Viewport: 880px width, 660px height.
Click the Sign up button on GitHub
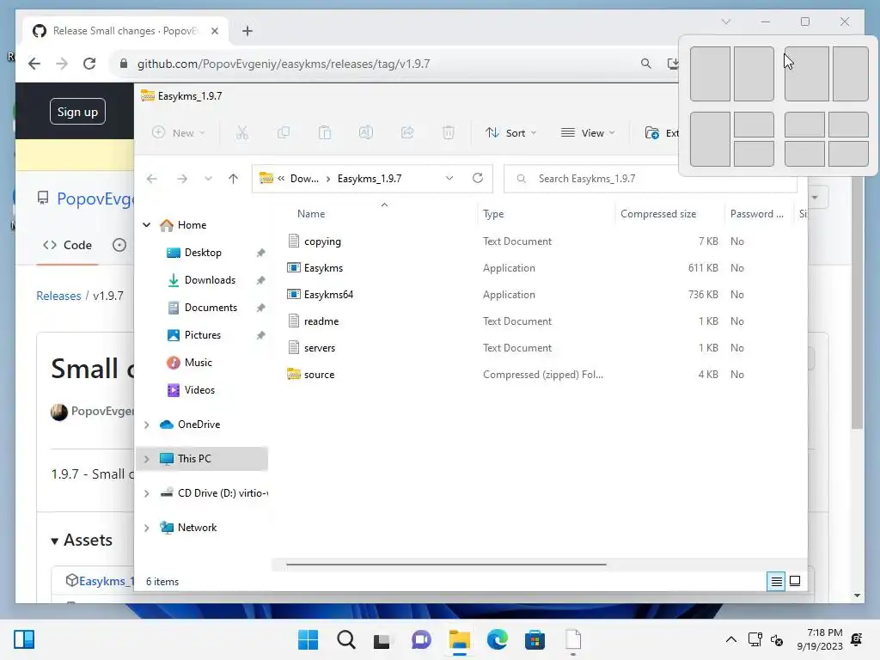(77, 112)
